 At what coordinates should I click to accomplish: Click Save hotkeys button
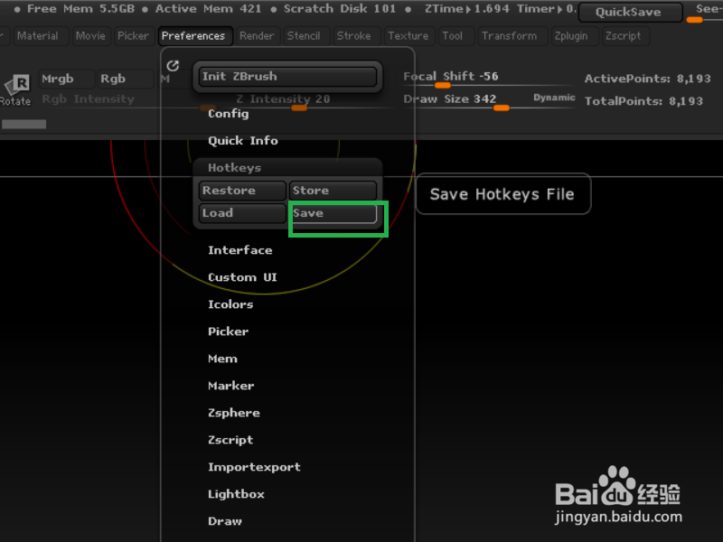point(333,213)
